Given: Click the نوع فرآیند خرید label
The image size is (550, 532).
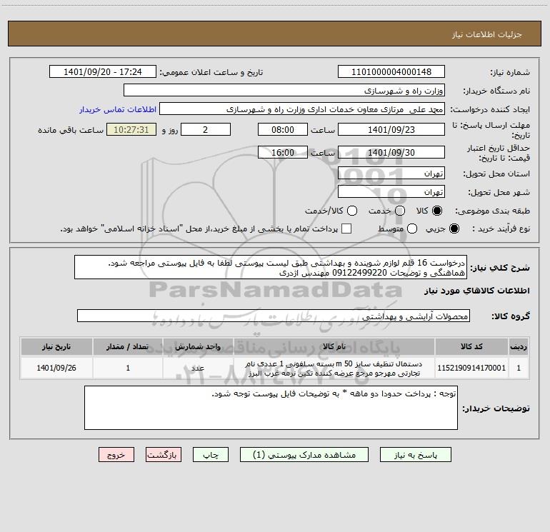Looking at the screenshot, I should coord(501,229).
